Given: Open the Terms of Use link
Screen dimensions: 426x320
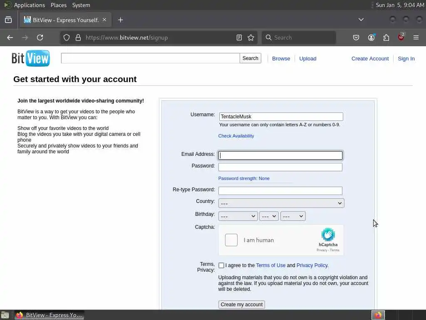Looking at the screenshot, I should click(270, 265).
